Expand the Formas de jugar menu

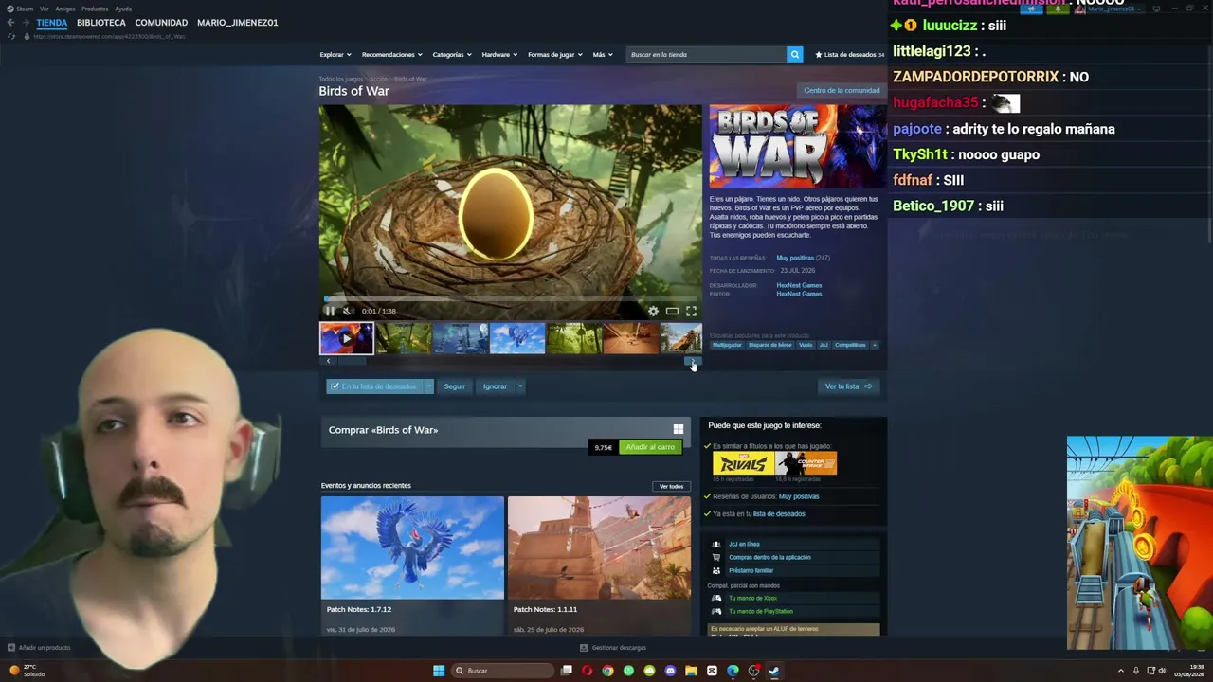tap(555, 54)
